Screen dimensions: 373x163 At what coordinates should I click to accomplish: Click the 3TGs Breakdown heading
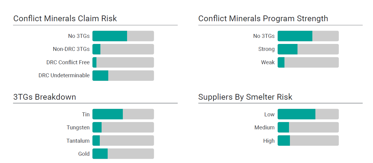tap(45, 97)
